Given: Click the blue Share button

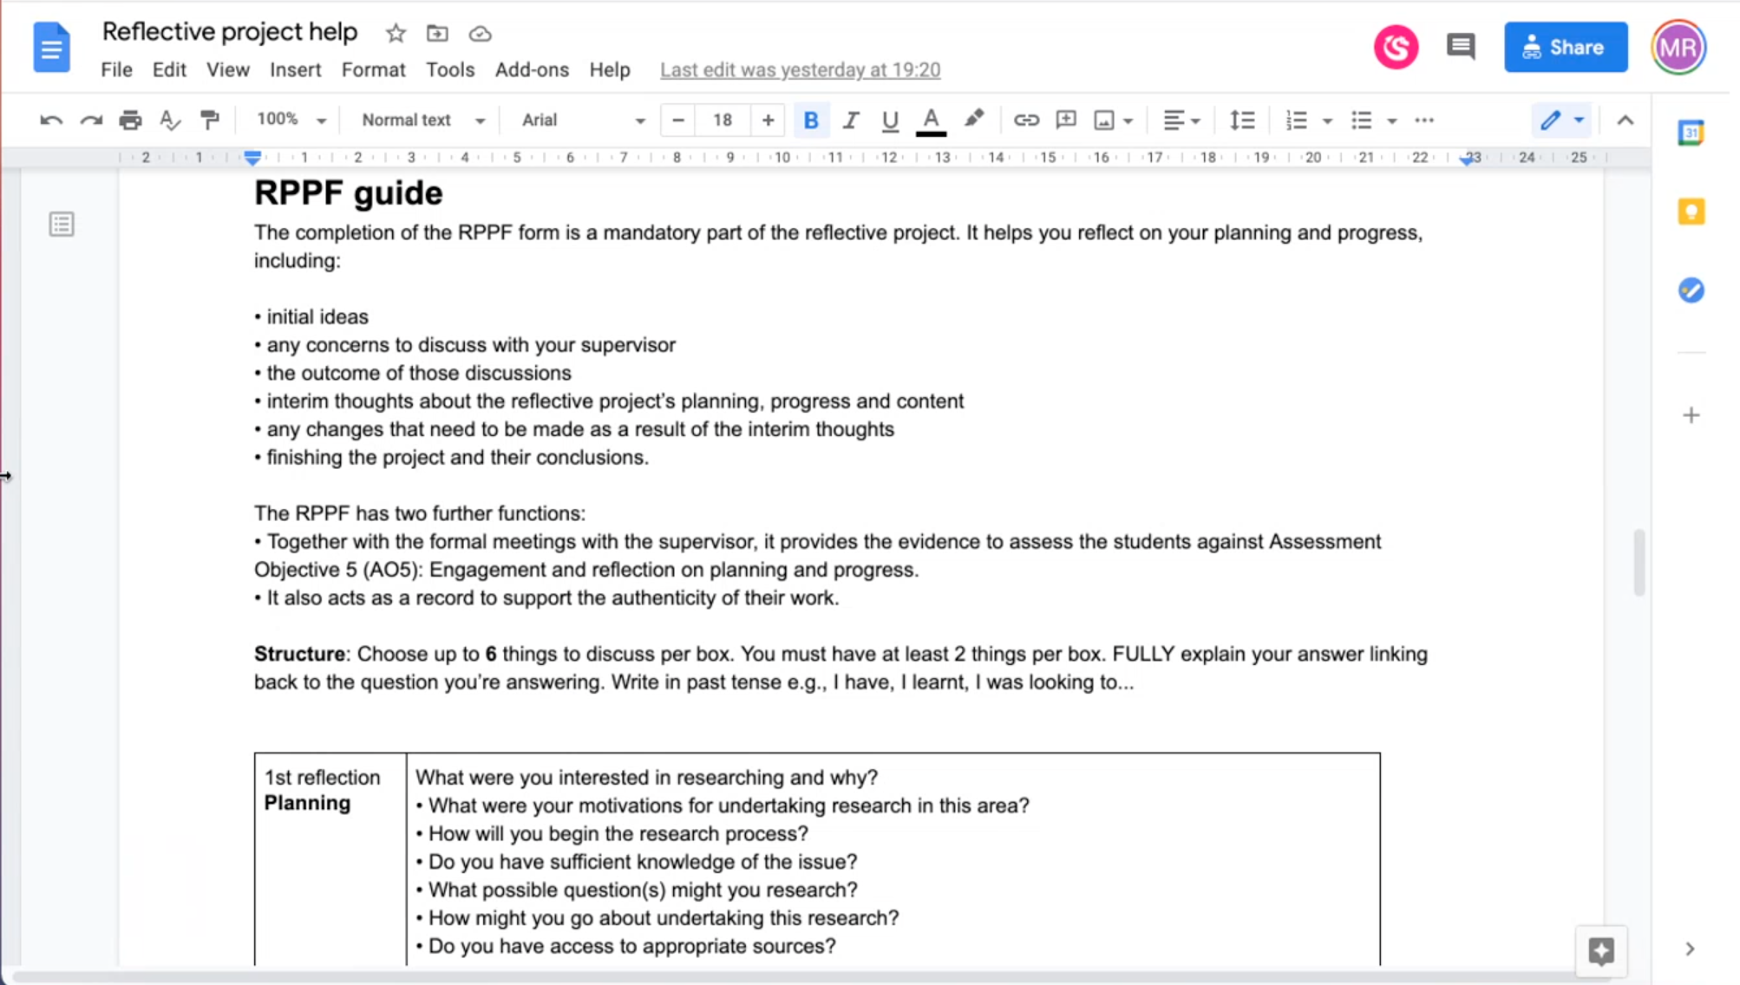Looking at the screenshot, I should [1565, 47].
